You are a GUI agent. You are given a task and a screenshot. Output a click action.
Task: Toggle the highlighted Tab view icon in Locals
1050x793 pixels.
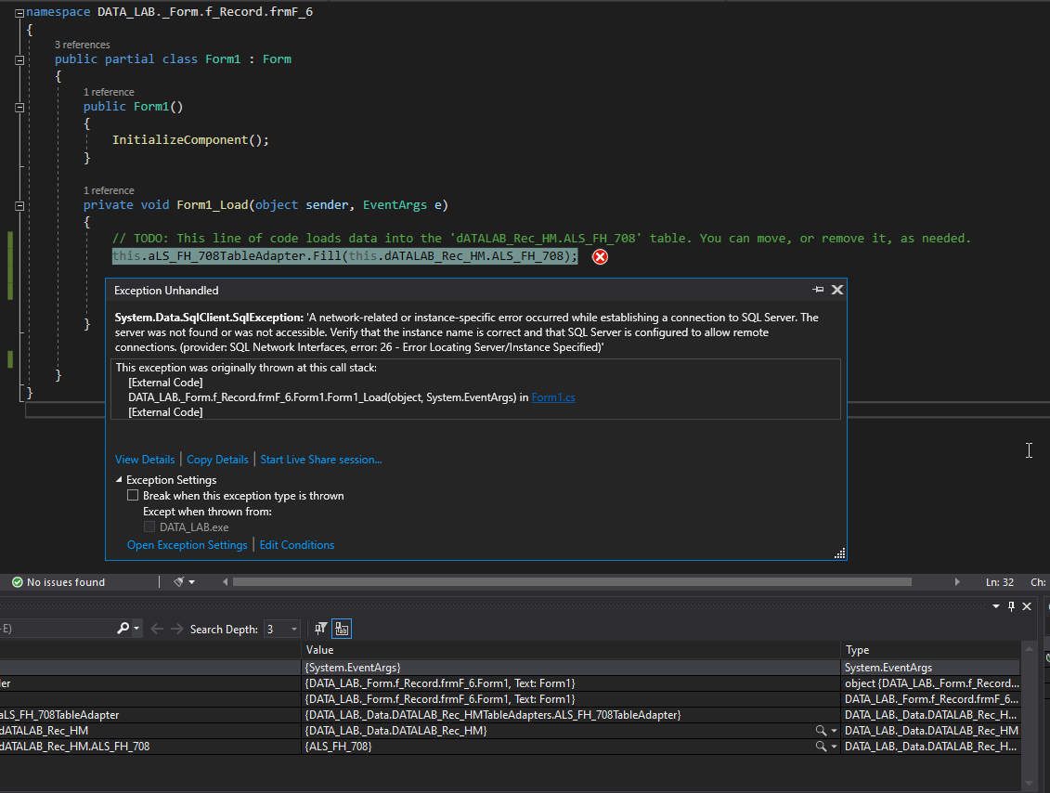click(x=343, y=629)
